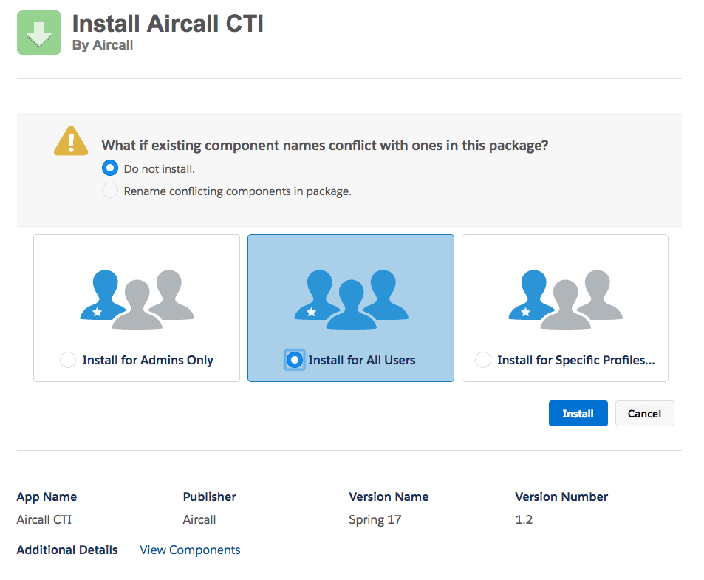Click the Specific Profiles people icon
Screen dimensions: 704x580
click(565, 295)
